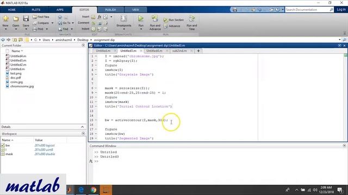Screen dimensions: 348x195
Task: Expand the Open dropdown arrow
Action: [x=16, y=29]
